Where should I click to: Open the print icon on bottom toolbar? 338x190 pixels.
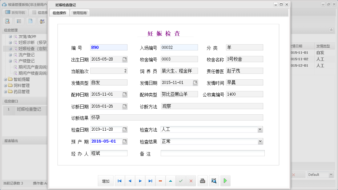203,181
